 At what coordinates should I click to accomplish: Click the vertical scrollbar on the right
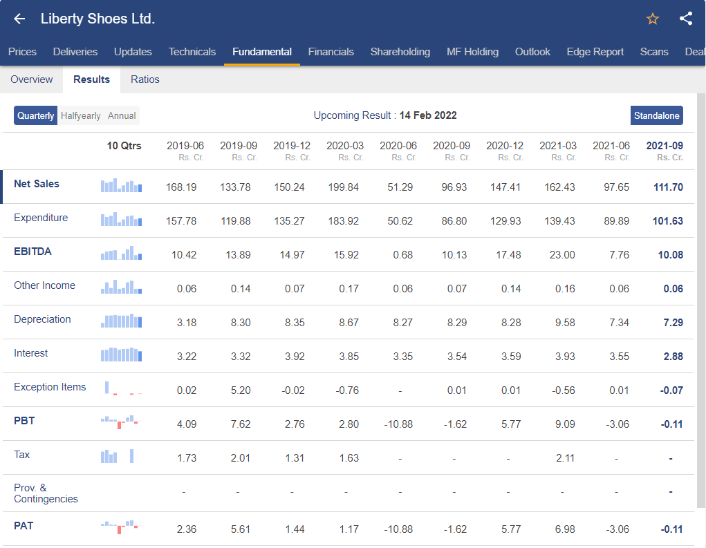click(700, 301)
